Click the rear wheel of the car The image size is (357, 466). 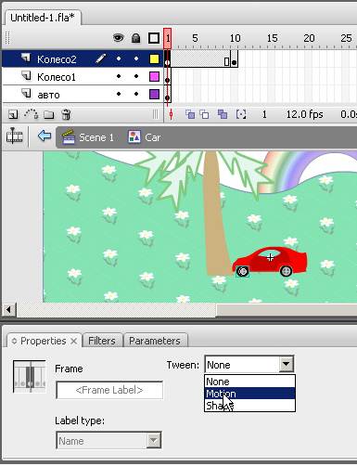tap(286, 271)
